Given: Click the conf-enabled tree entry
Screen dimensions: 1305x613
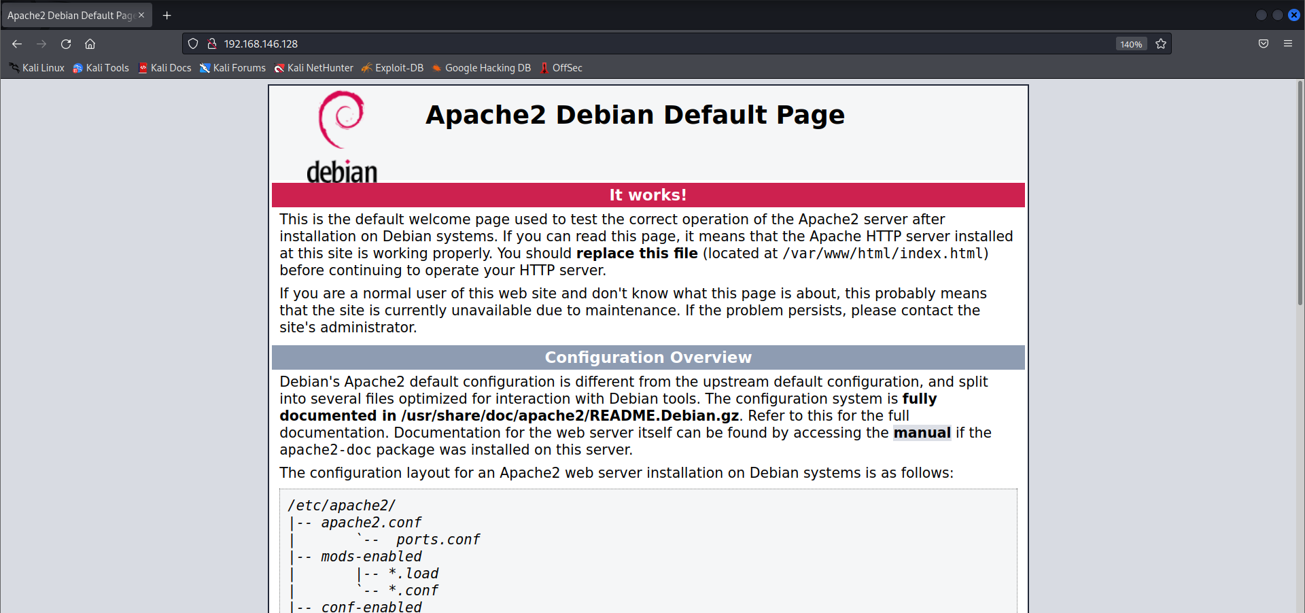Looking at the screenshot, I should point(371,606).
